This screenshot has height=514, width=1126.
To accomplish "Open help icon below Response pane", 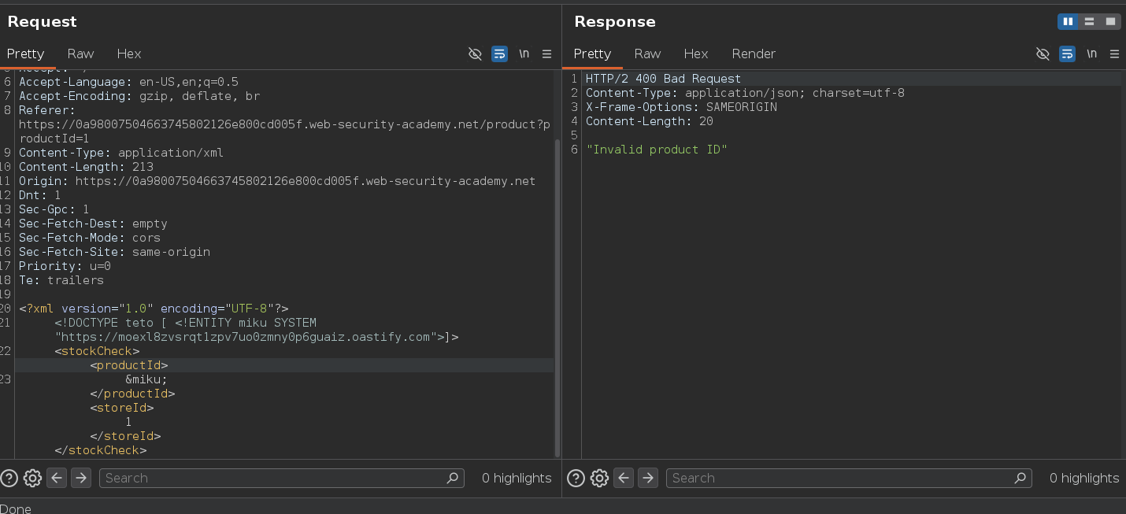I will [x=576, y=478].
